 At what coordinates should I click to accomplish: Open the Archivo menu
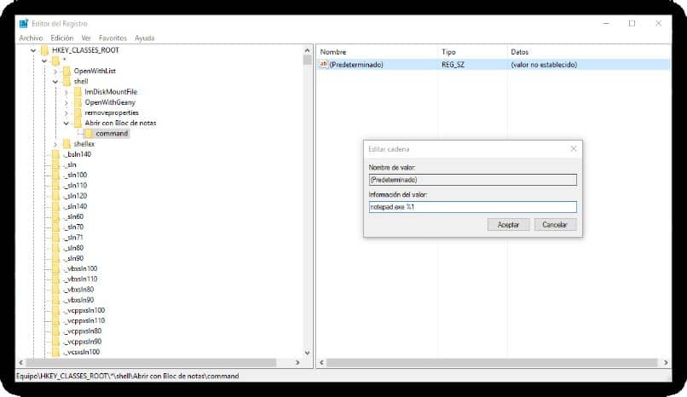31,38
